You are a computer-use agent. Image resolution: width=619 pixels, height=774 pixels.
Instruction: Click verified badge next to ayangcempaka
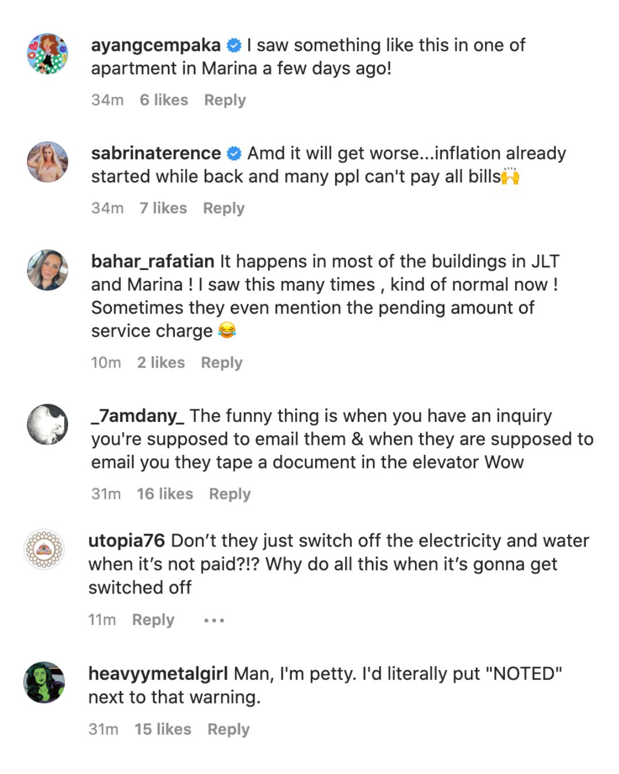234,45
